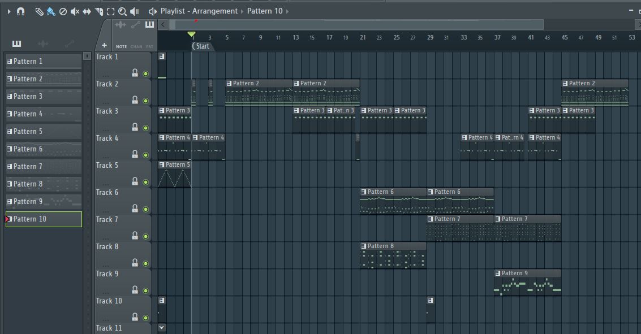Mute Track 7 with its green LED
Screen dimensions: 641x334
point(145,236)
